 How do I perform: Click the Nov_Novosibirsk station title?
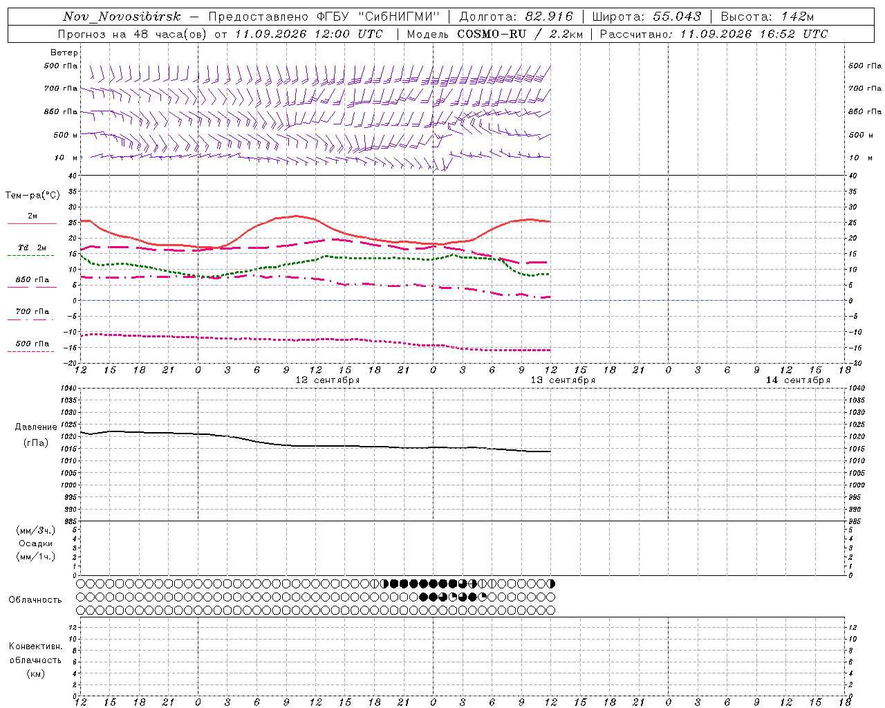pos(122,17)
